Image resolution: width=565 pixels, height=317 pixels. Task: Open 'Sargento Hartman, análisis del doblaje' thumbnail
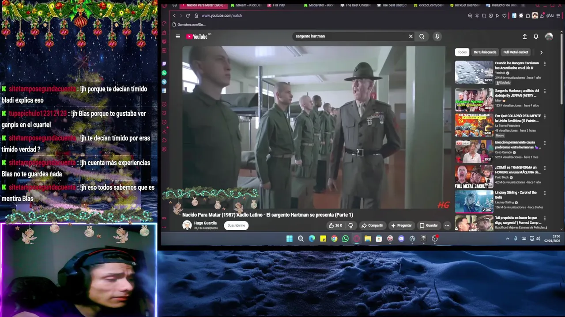click(474, 100)
